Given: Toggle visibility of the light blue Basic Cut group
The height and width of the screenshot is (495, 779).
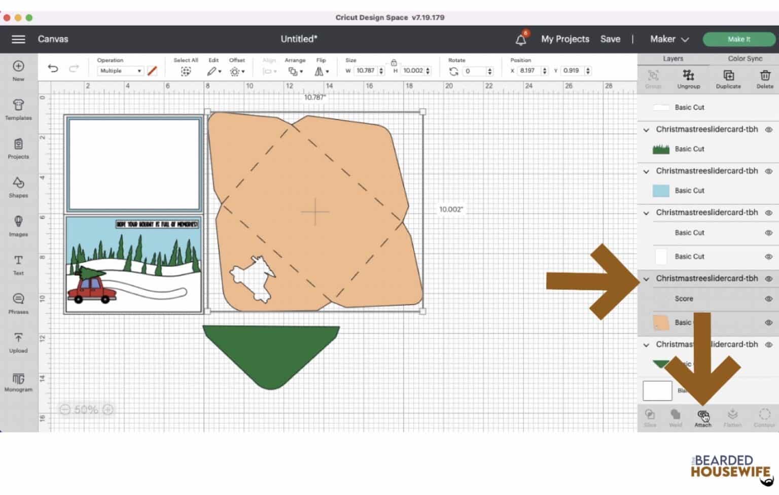Looking at the screenshot, I should [x=768, y=171].
